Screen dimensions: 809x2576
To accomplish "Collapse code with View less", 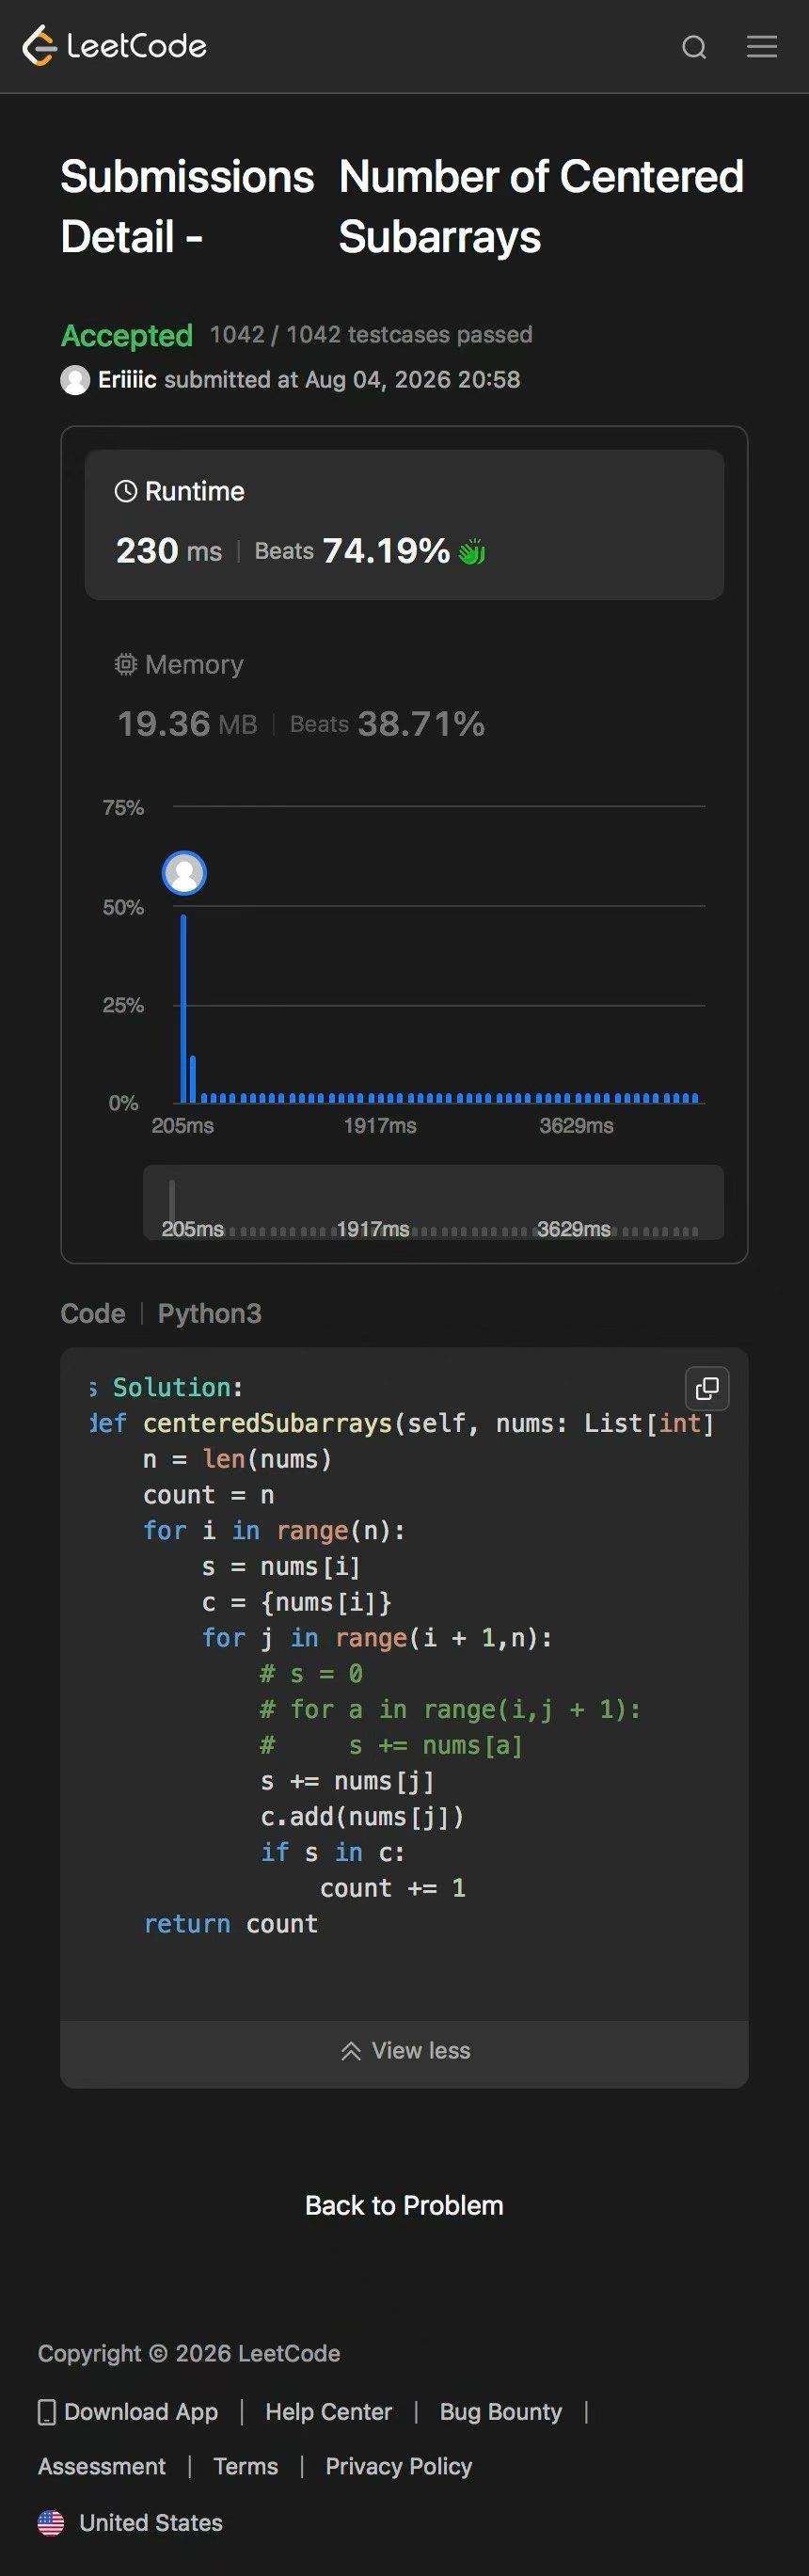I will pos(404,2051).
